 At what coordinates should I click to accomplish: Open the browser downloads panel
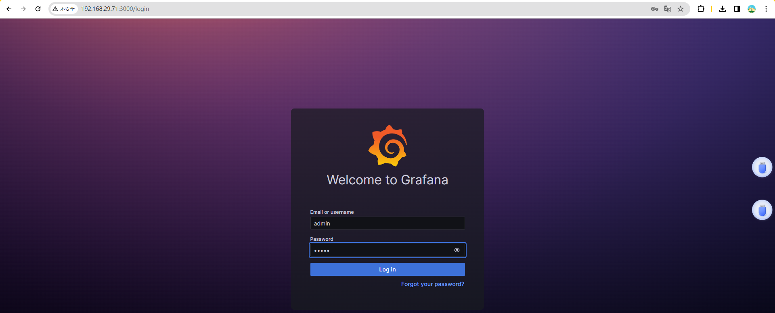(x=723, y=9)
